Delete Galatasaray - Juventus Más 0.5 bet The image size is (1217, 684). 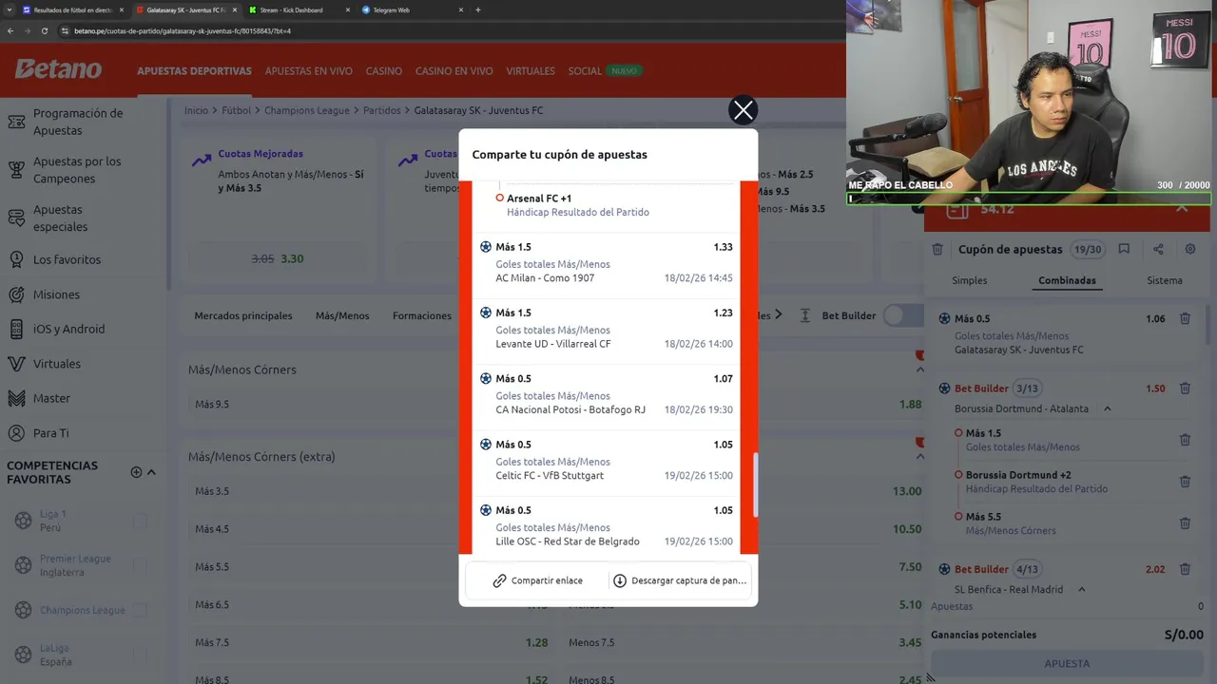coord(1185,319)
